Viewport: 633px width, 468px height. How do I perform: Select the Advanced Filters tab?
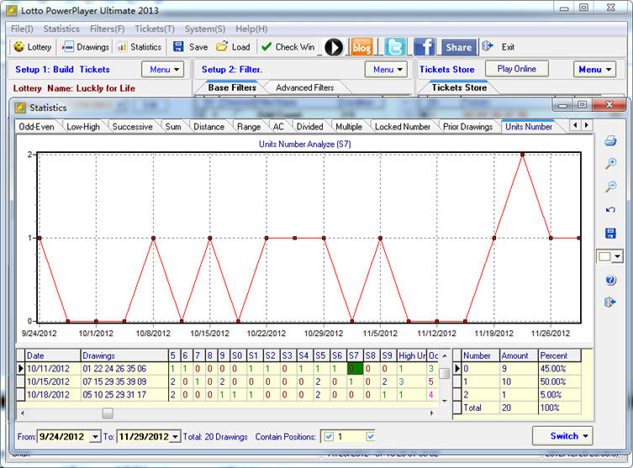click(x=305, y=87)
